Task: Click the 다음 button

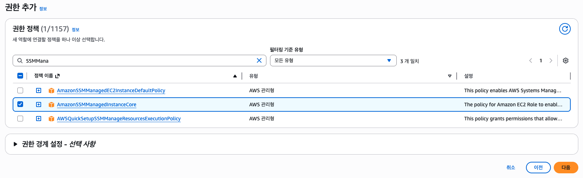Action: pos(566,168)
